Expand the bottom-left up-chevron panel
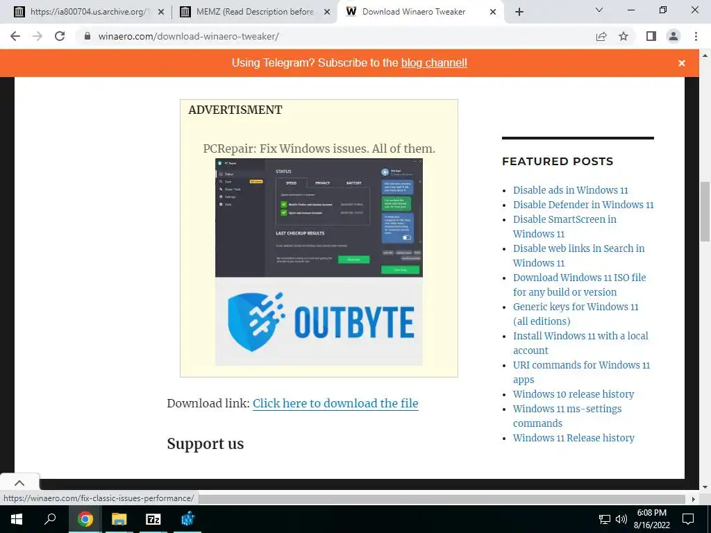Image resolution: width=711 pixels, height=533 pixels. (19, 483)
